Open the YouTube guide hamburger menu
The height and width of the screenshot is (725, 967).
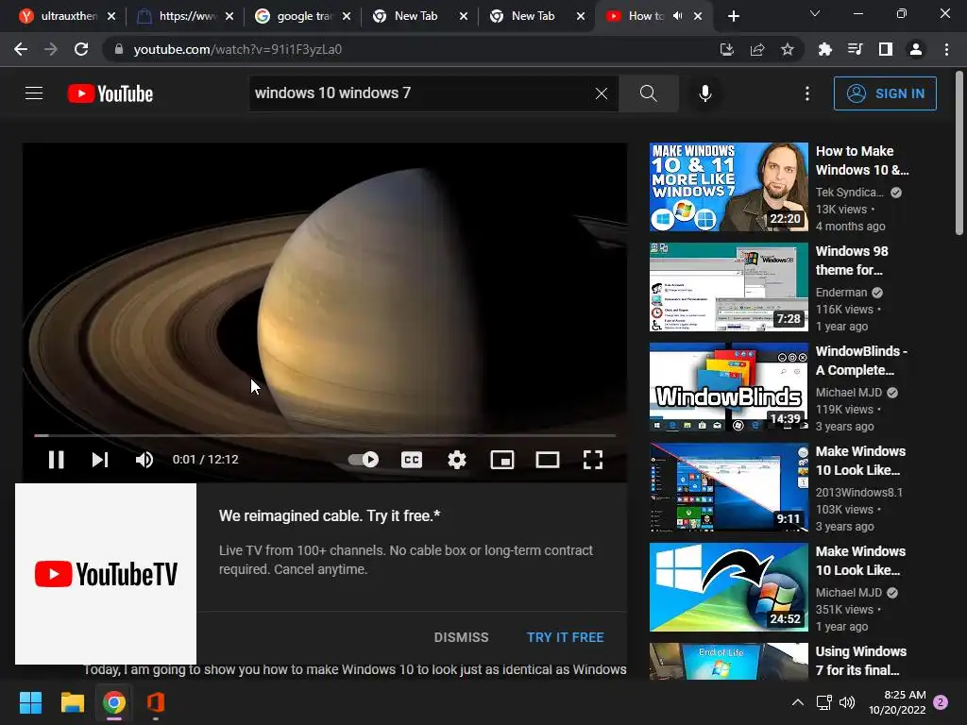tap(34, 93)
